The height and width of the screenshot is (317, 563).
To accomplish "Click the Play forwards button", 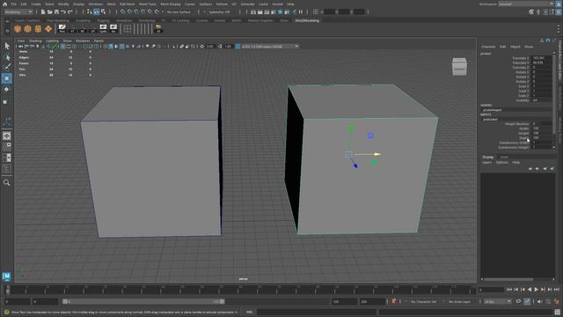I will (536, 290).
